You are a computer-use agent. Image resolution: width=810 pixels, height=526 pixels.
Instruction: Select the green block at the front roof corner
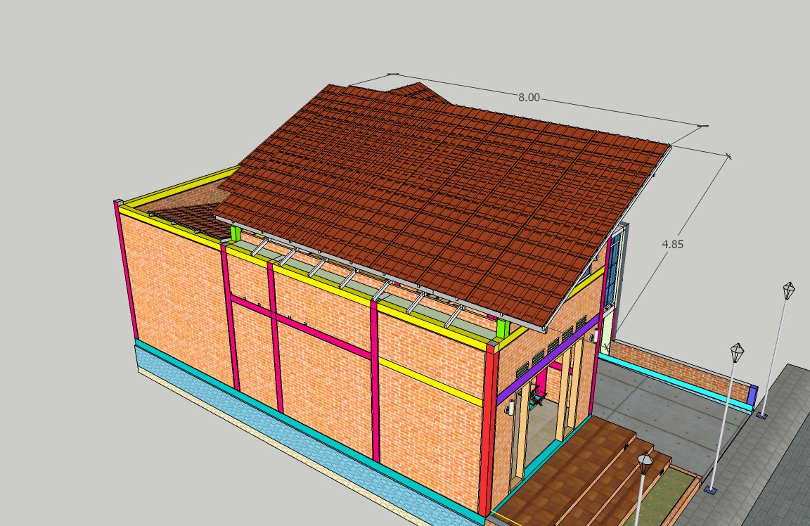point(502,328)
